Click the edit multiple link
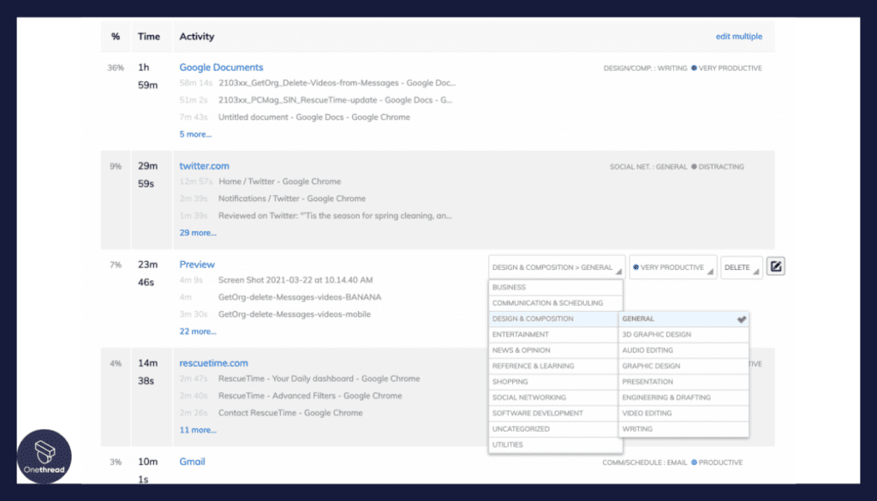Screen dimensions: 877x501 point(739,36)
